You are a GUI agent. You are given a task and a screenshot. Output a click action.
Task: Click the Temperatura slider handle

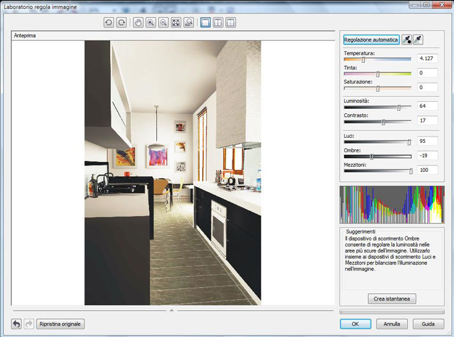click(x=363, y=59)
